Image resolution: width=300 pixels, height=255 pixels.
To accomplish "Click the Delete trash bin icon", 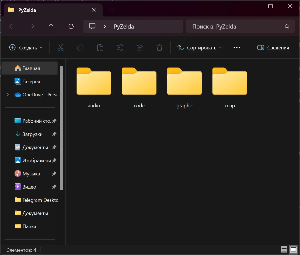I will tap(159, 47).
